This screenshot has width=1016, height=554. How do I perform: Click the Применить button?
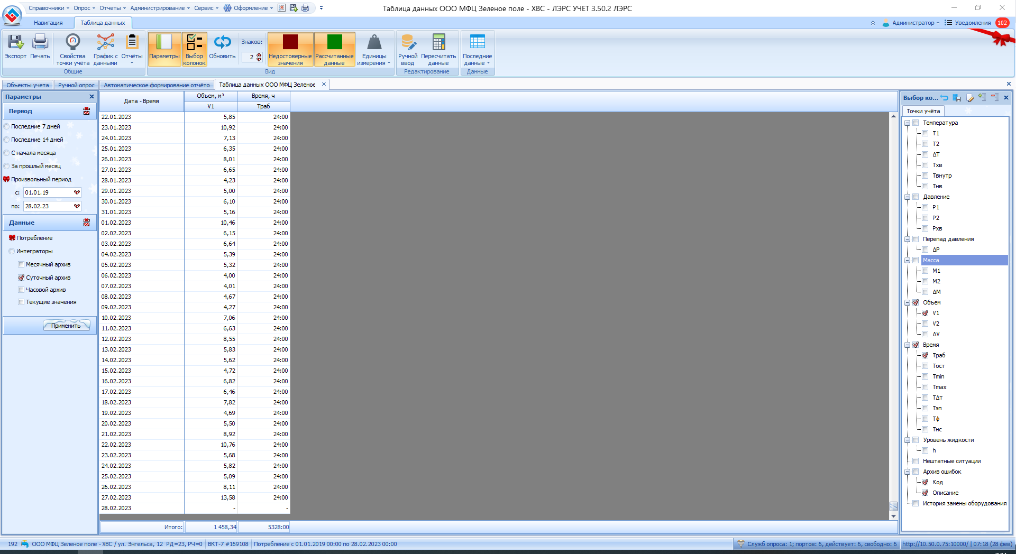pos(66,326)
